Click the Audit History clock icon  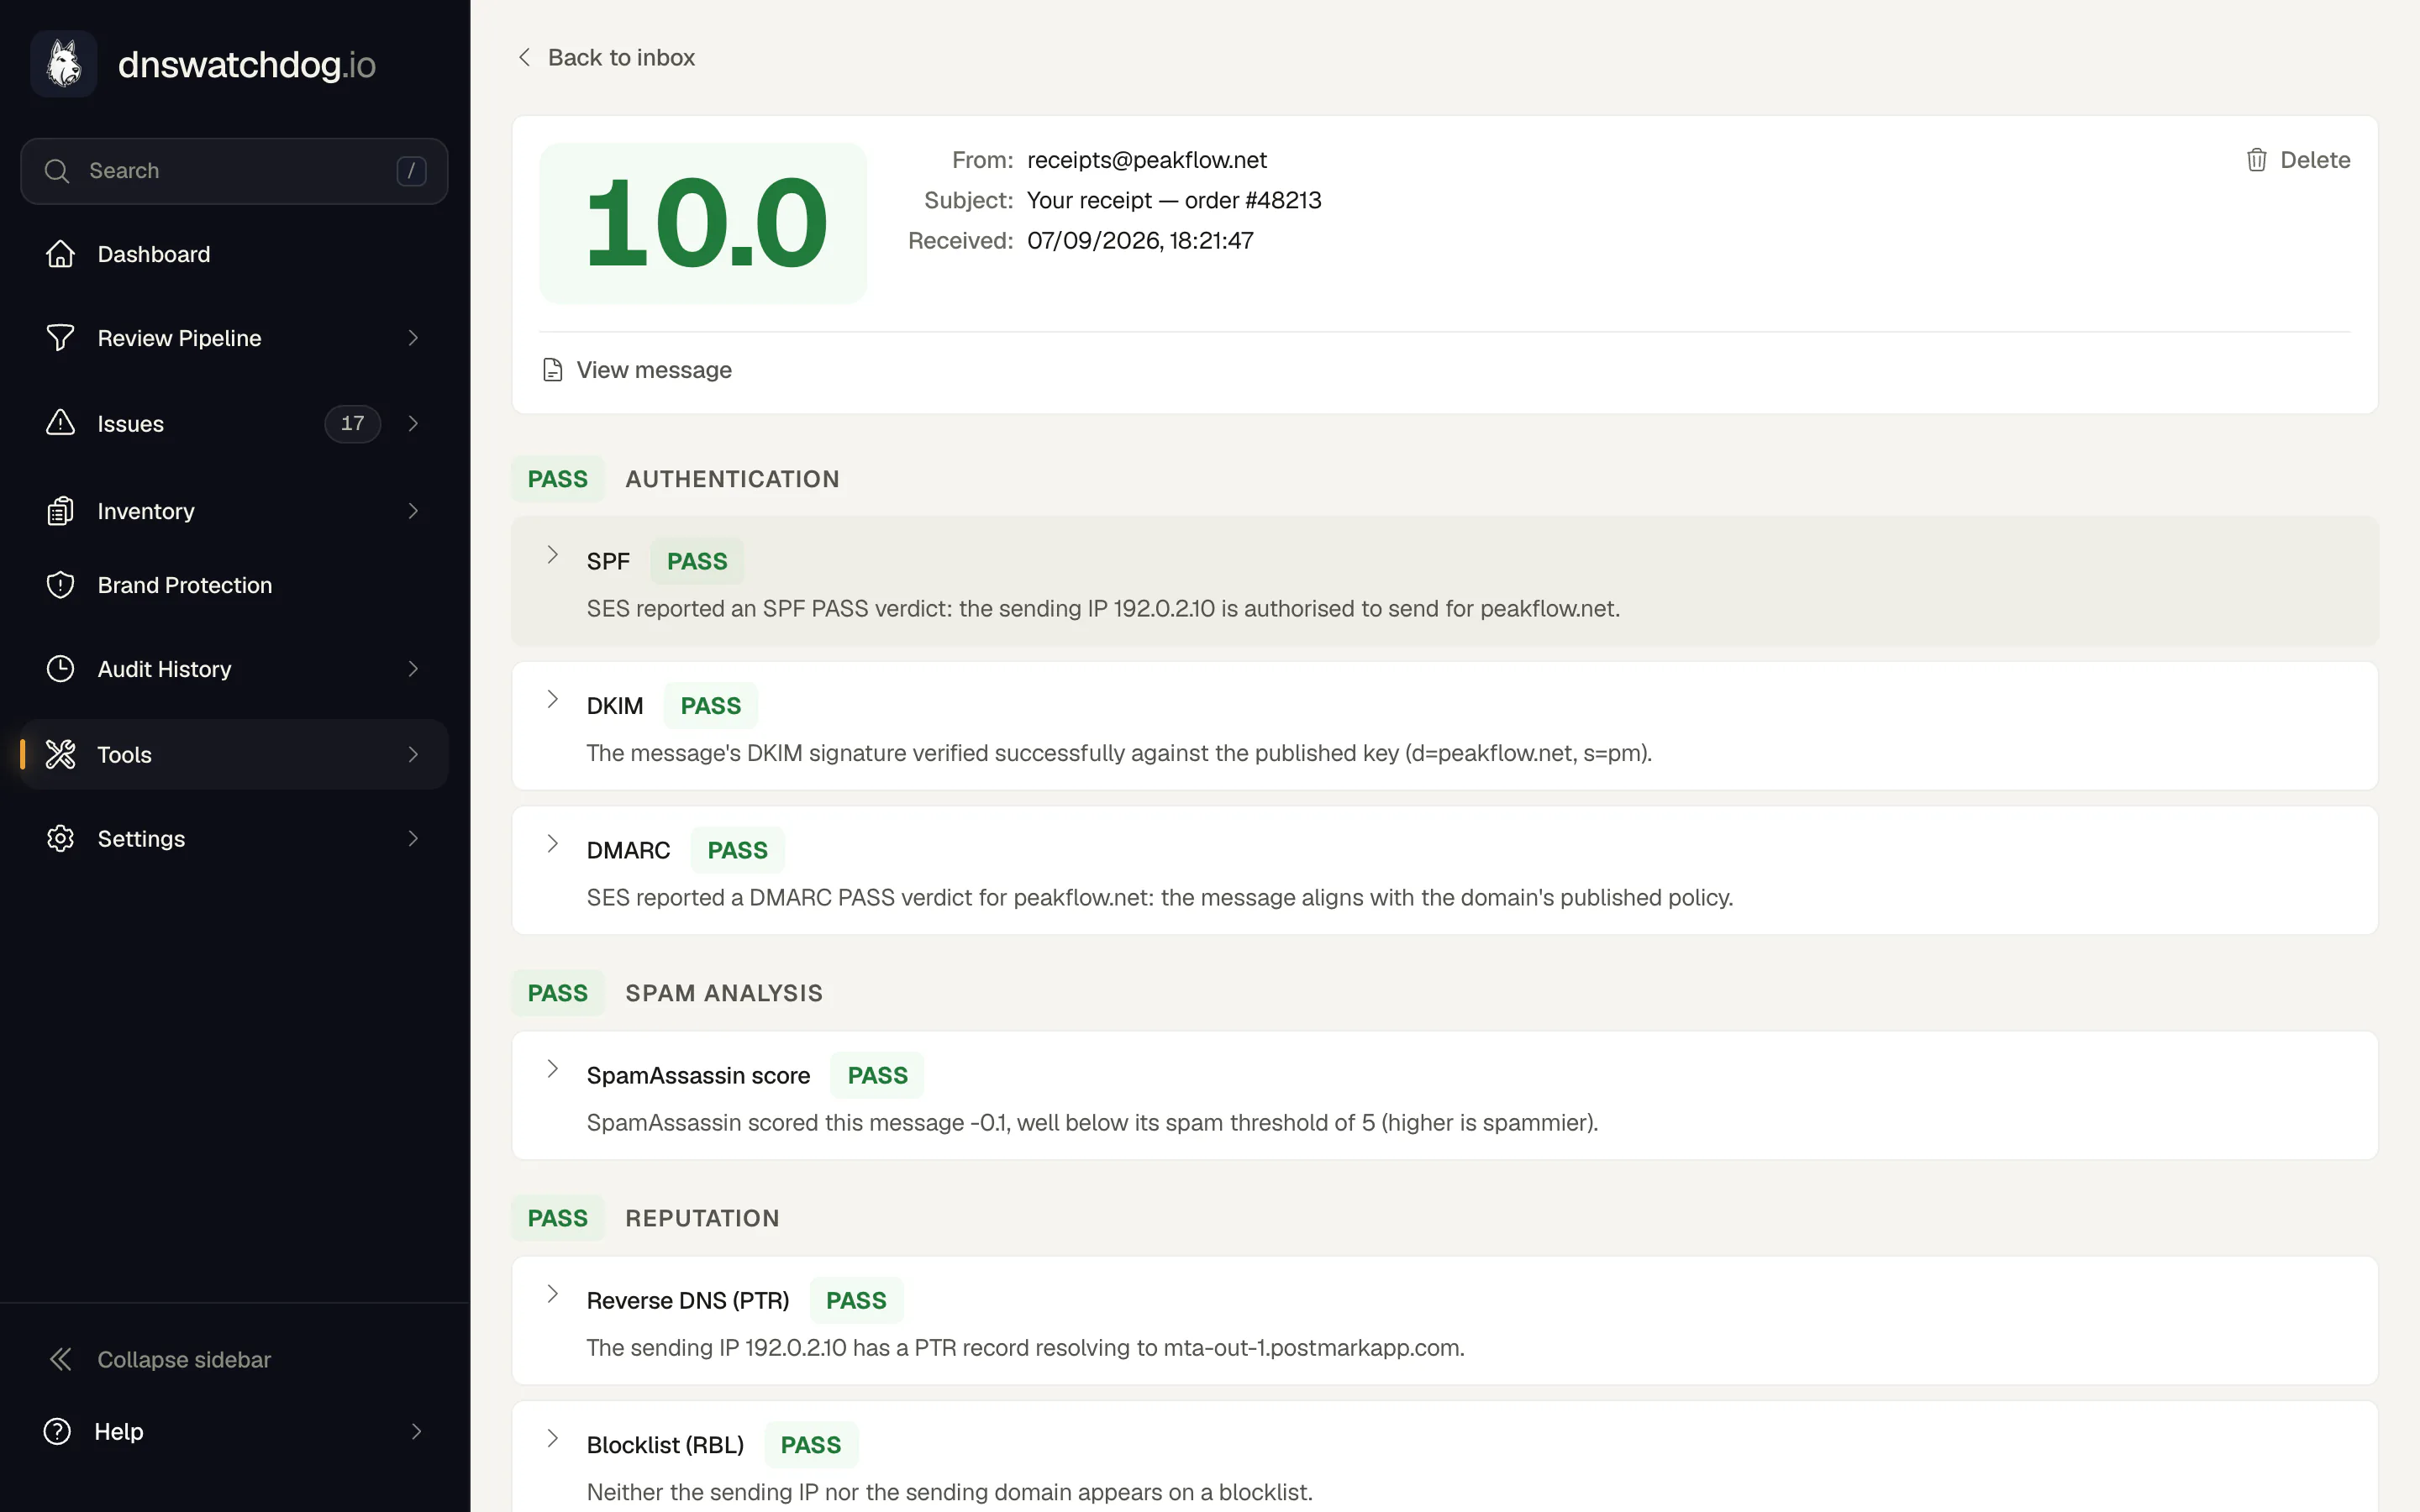tap(60, 669)
